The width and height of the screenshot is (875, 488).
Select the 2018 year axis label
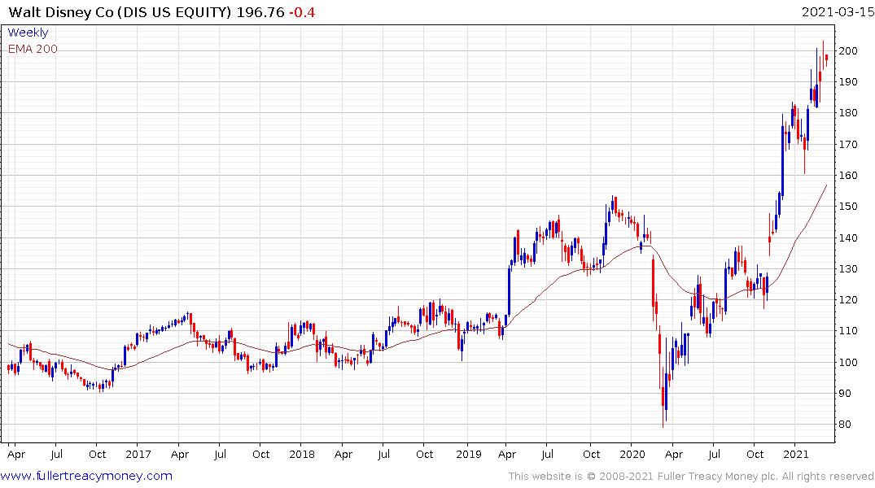coord(302,454)
